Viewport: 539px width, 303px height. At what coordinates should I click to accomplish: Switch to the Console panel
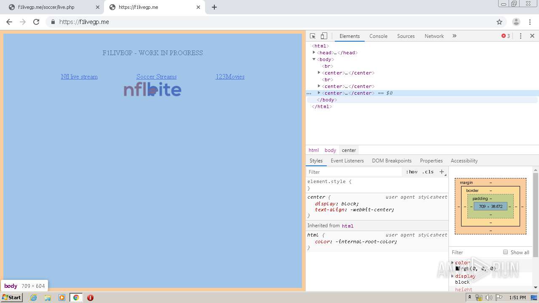click(x=378, y=36)
